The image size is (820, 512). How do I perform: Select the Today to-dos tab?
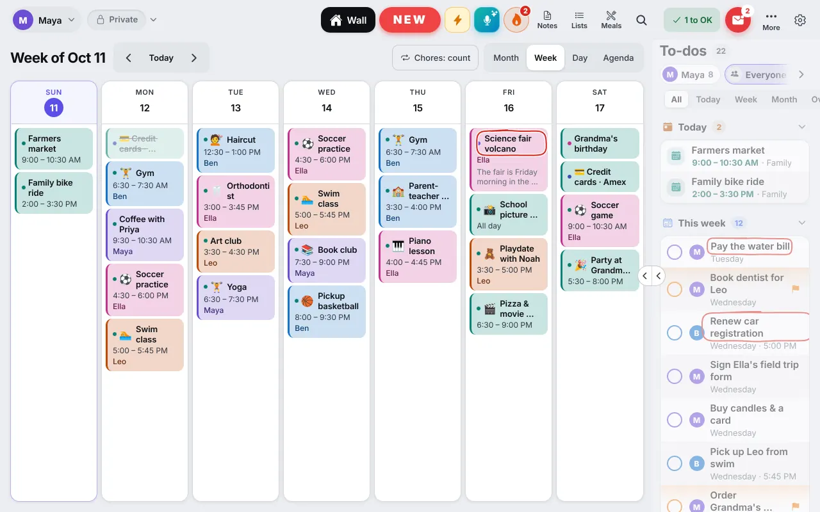[708, 99]
